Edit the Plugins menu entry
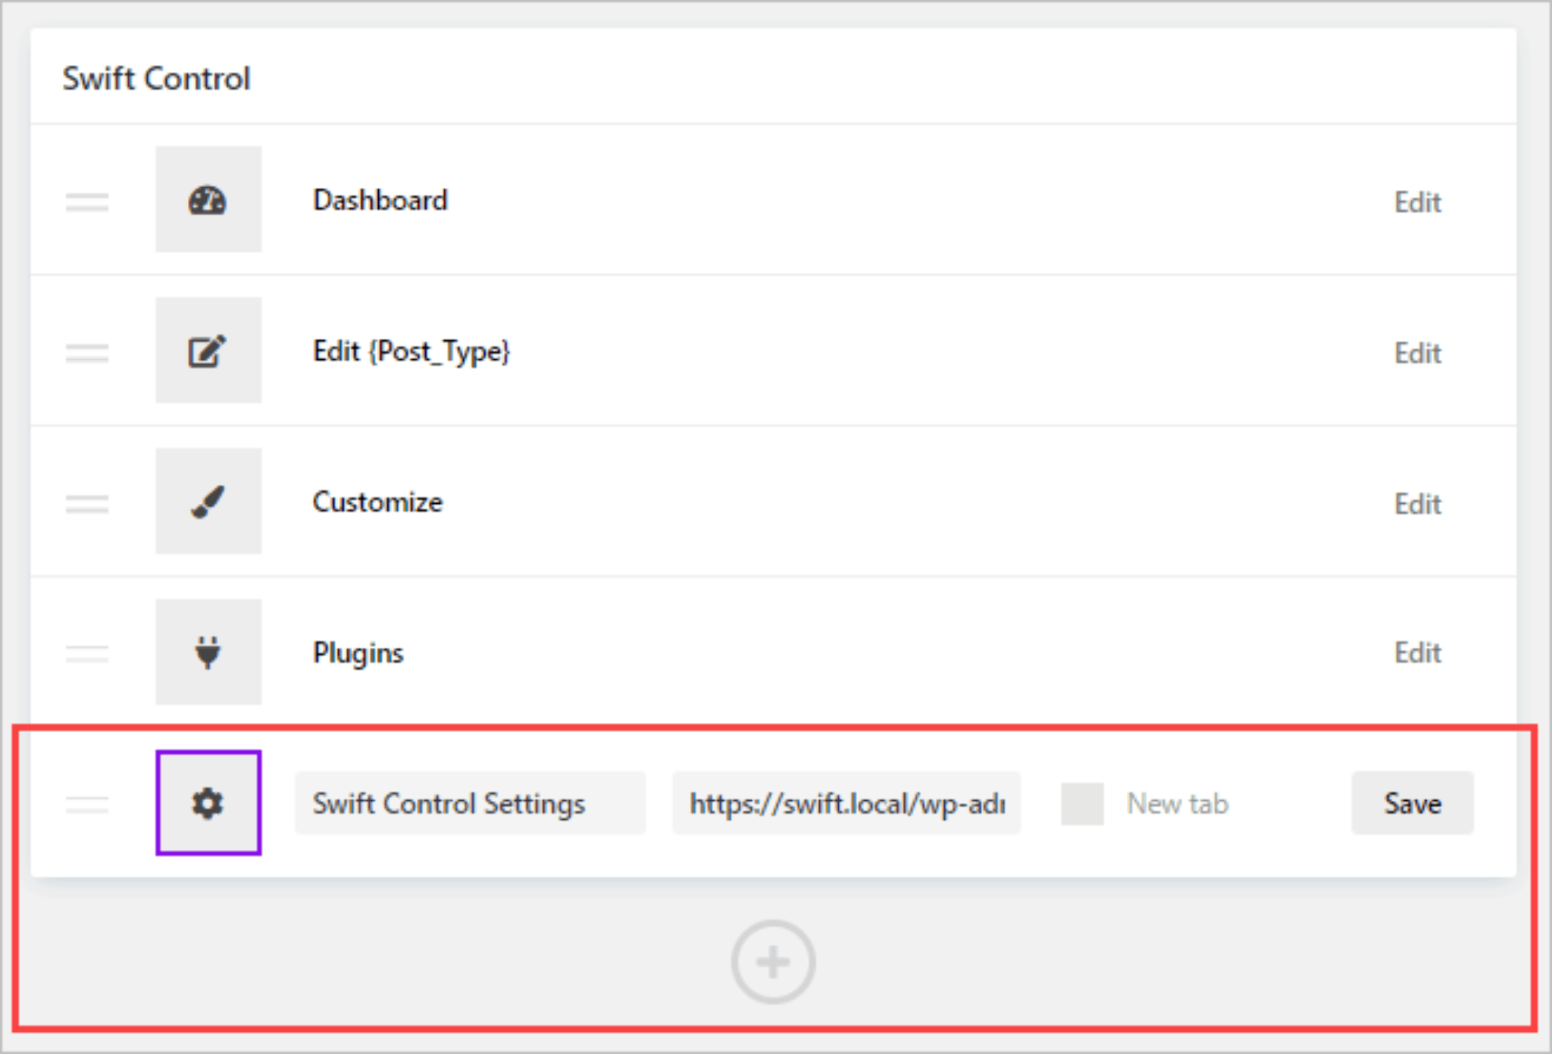The image size is (1552, 1054). 1417,652
